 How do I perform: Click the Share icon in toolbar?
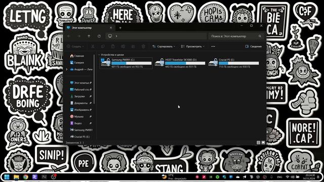[133, 47]
